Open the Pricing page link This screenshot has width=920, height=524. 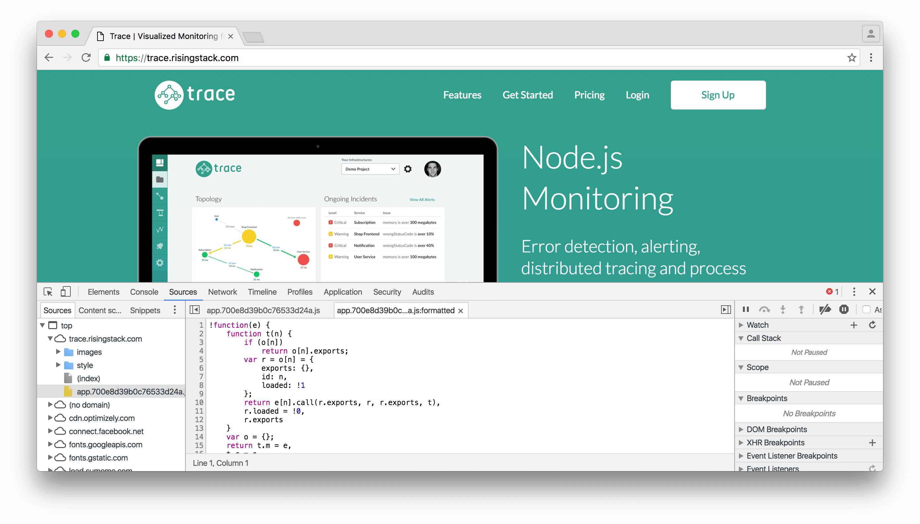click(x=589, y=94)
